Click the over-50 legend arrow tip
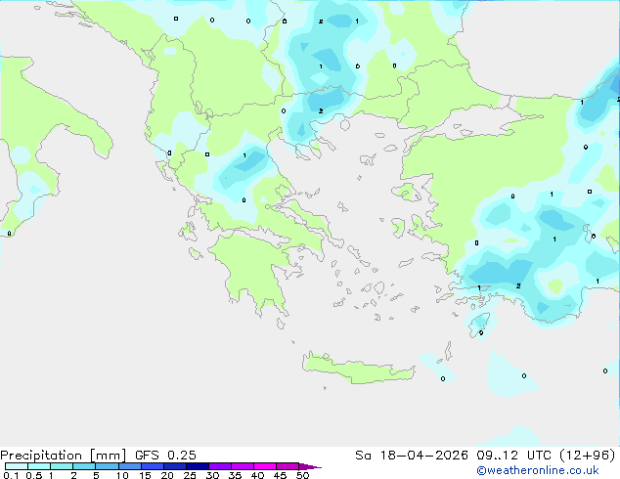The image size is (620, 479). pyautogui.click(x=310, y=466)
